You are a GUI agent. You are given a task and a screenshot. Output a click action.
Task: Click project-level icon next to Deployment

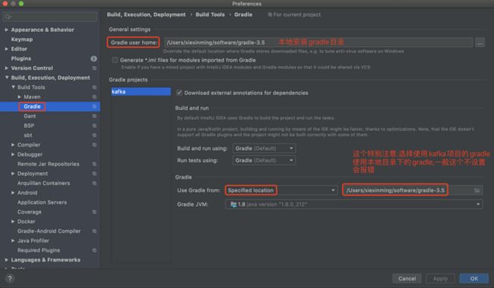[94, 173]
